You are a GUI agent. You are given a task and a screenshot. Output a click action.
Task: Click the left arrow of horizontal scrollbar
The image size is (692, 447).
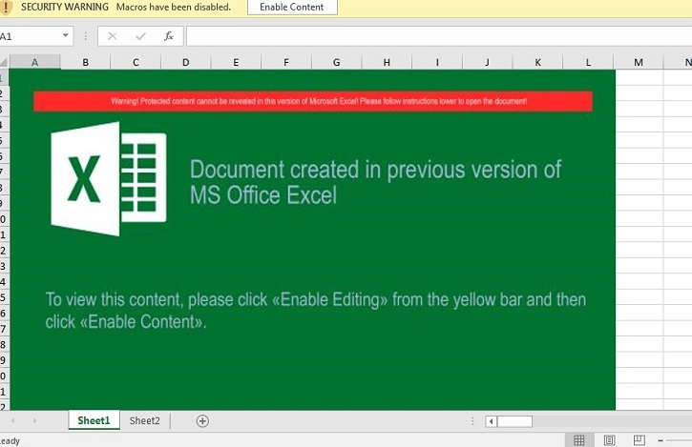tap(492, 421)
